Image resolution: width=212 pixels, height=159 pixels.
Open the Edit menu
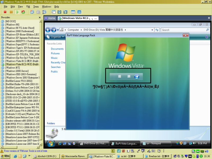click(x=13, y=7)
